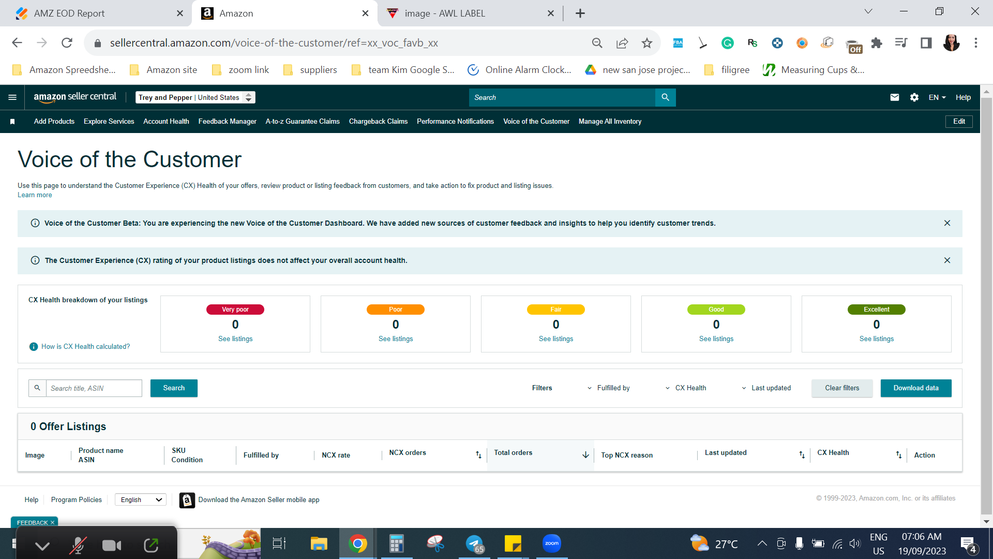This screenshot has height=559, width=993.
Task: Open Feedback Manager menu item
Action: coord(228,122)
